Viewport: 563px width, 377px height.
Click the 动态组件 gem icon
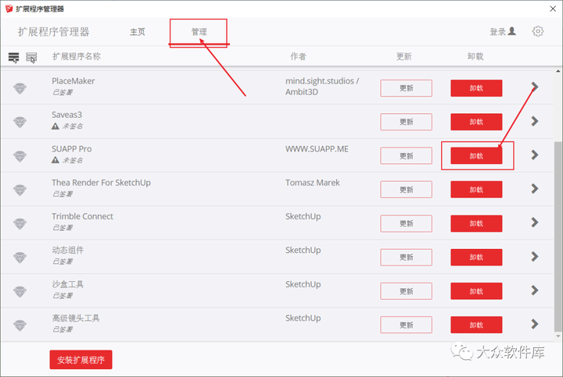20,258
